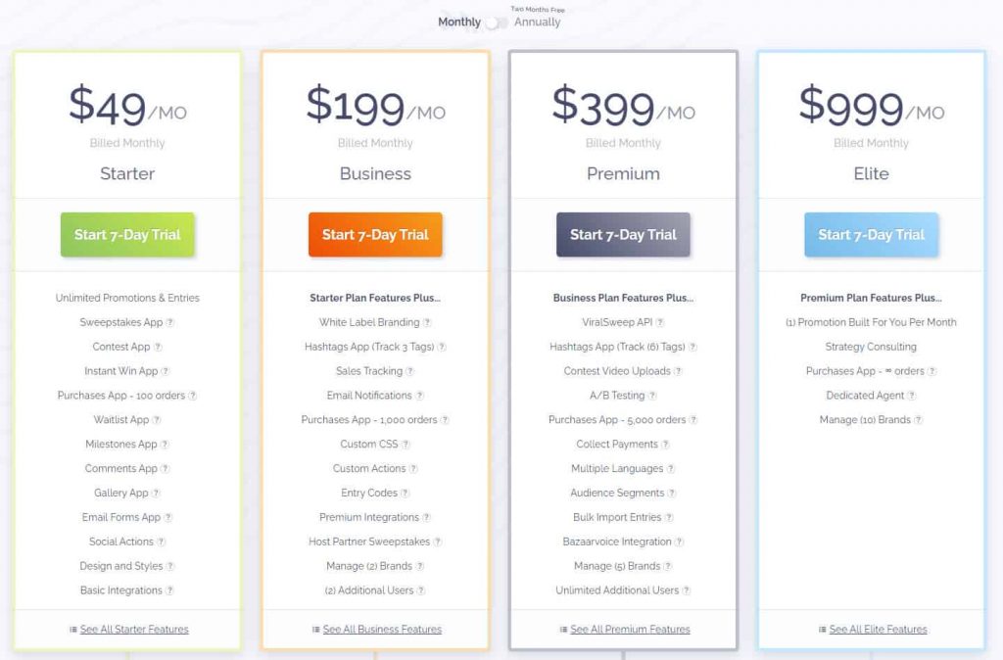The image size is (1003, 660).
Task: Toggle the Monthly/Annually billing switch
Action: pyautogui.click(x=498, y=22)
